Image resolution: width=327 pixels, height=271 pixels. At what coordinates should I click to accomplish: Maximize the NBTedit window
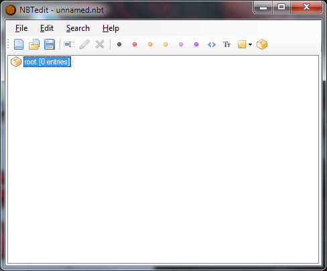click(281, 7)
